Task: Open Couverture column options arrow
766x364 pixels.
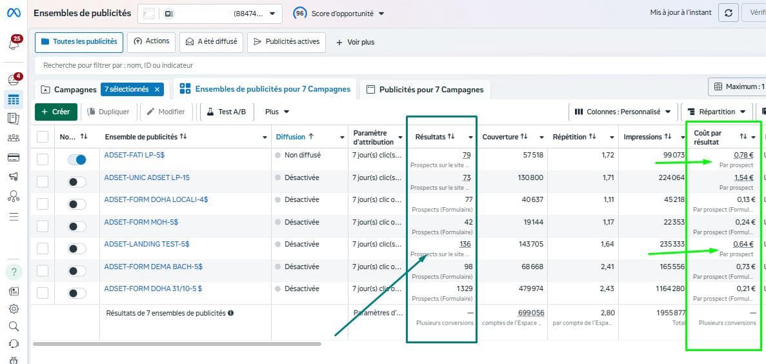Action: point(541,137)
